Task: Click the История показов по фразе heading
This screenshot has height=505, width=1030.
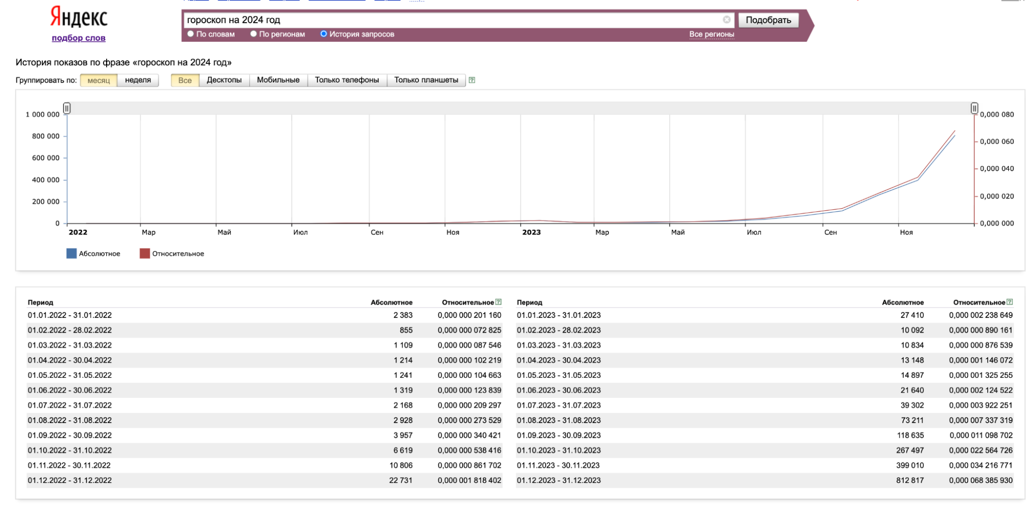Action: pos(124,62)
